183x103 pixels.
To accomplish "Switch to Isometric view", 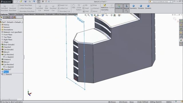I will pyautogui.click(x=134, y=7).
